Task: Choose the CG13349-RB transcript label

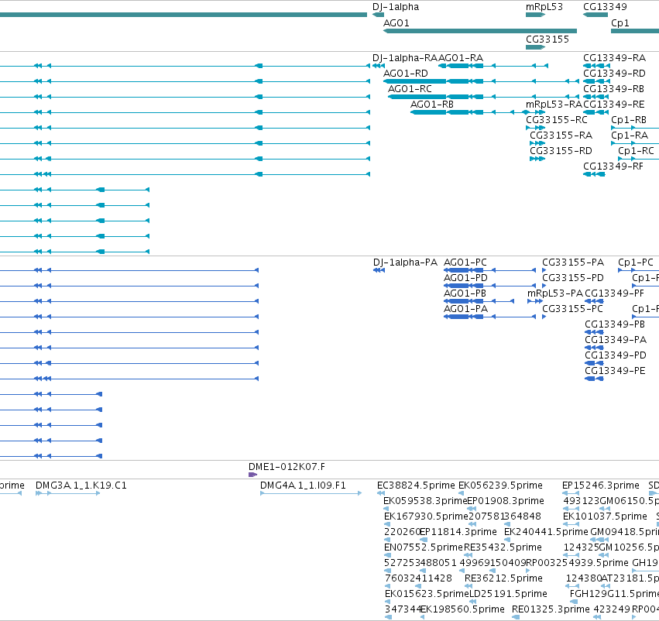Action: point(613,89)
